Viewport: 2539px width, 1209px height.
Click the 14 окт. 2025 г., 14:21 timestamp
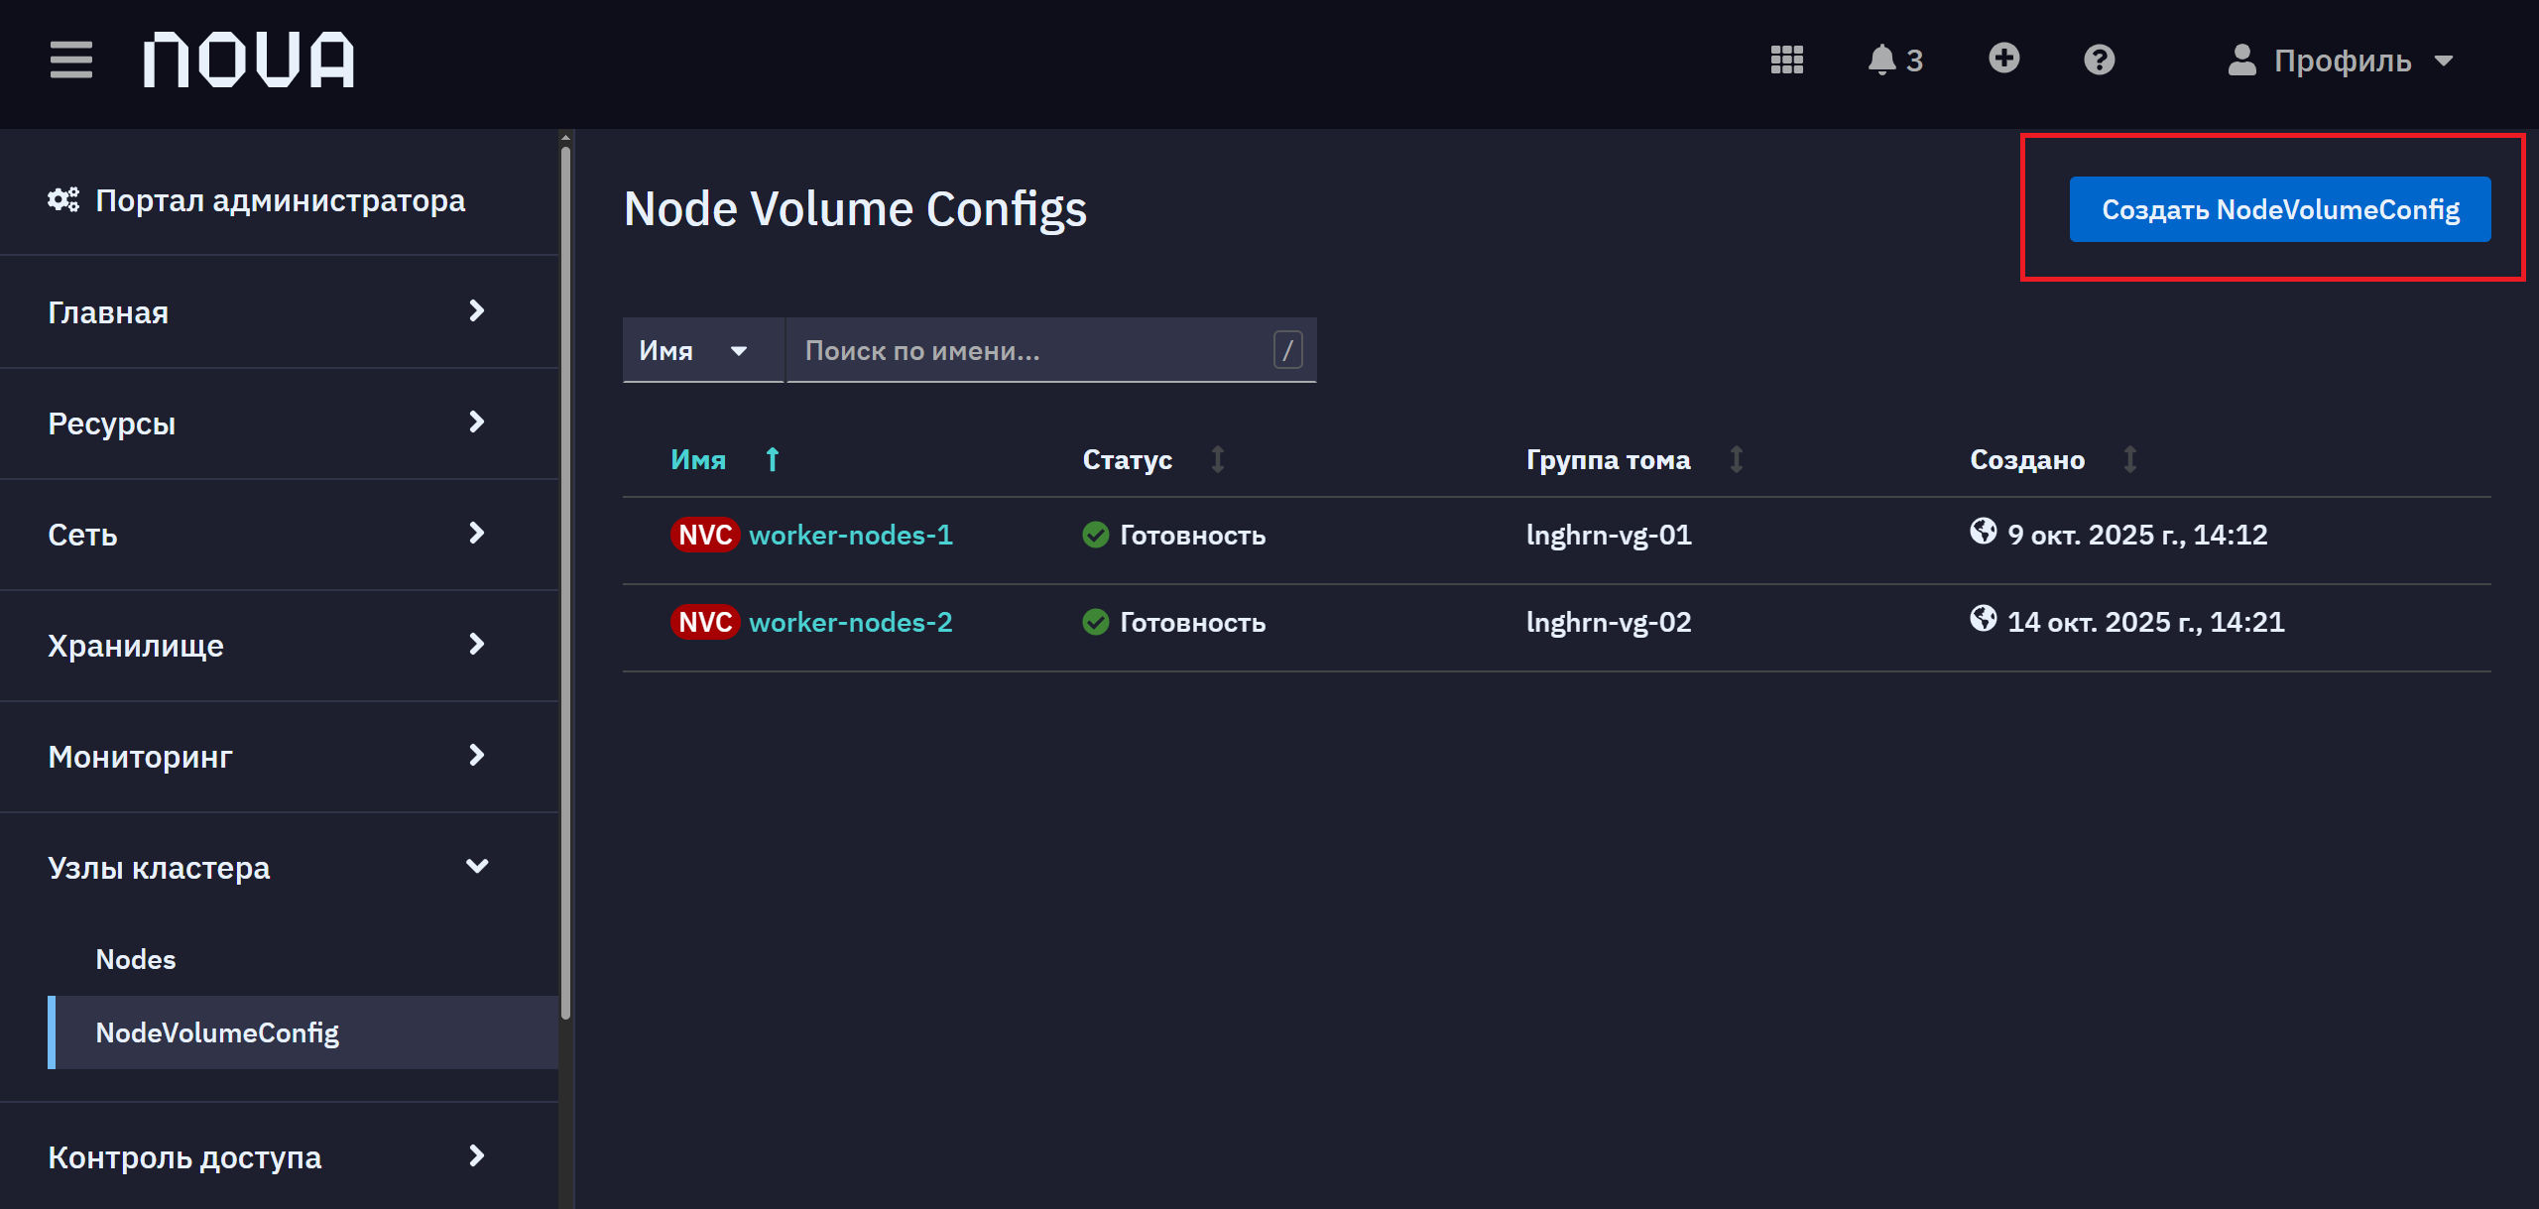[2146, 623]
